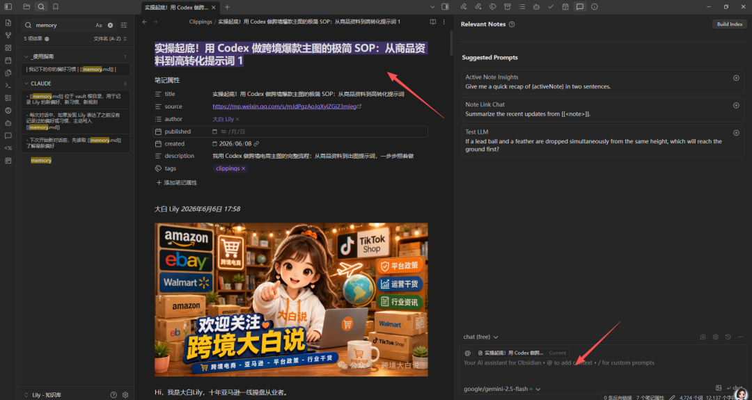This screenshot has width=752, height=400.
Task: Toggle match case Aa in search
Action: 99,25
